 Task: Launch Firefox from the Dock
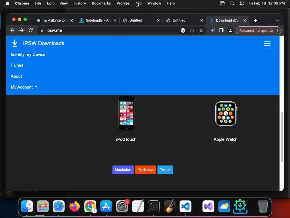[74, 206]
